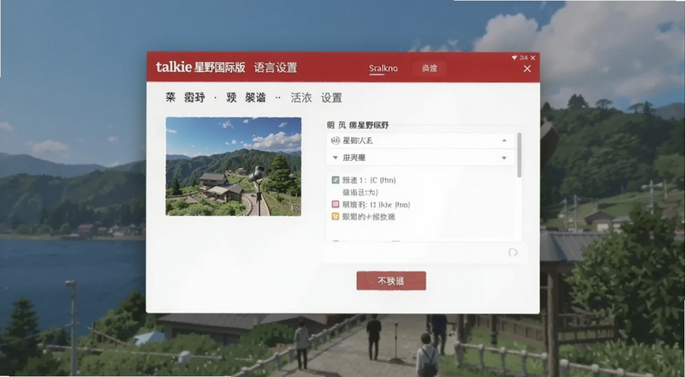
Task: Click the round icon in first list row
Action: (x=336, y=141)
